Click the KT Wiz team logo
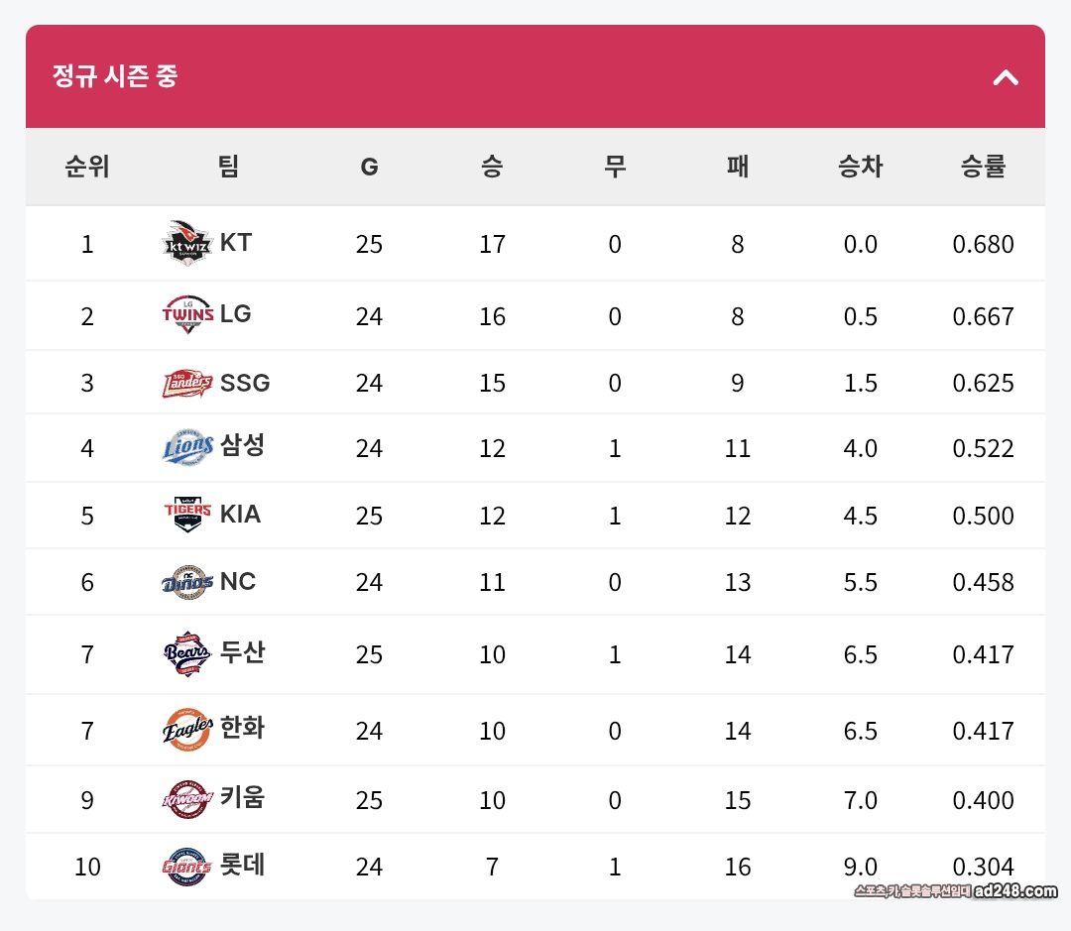The height and width of the screenshot is (931, 1071). coord(187,244)
